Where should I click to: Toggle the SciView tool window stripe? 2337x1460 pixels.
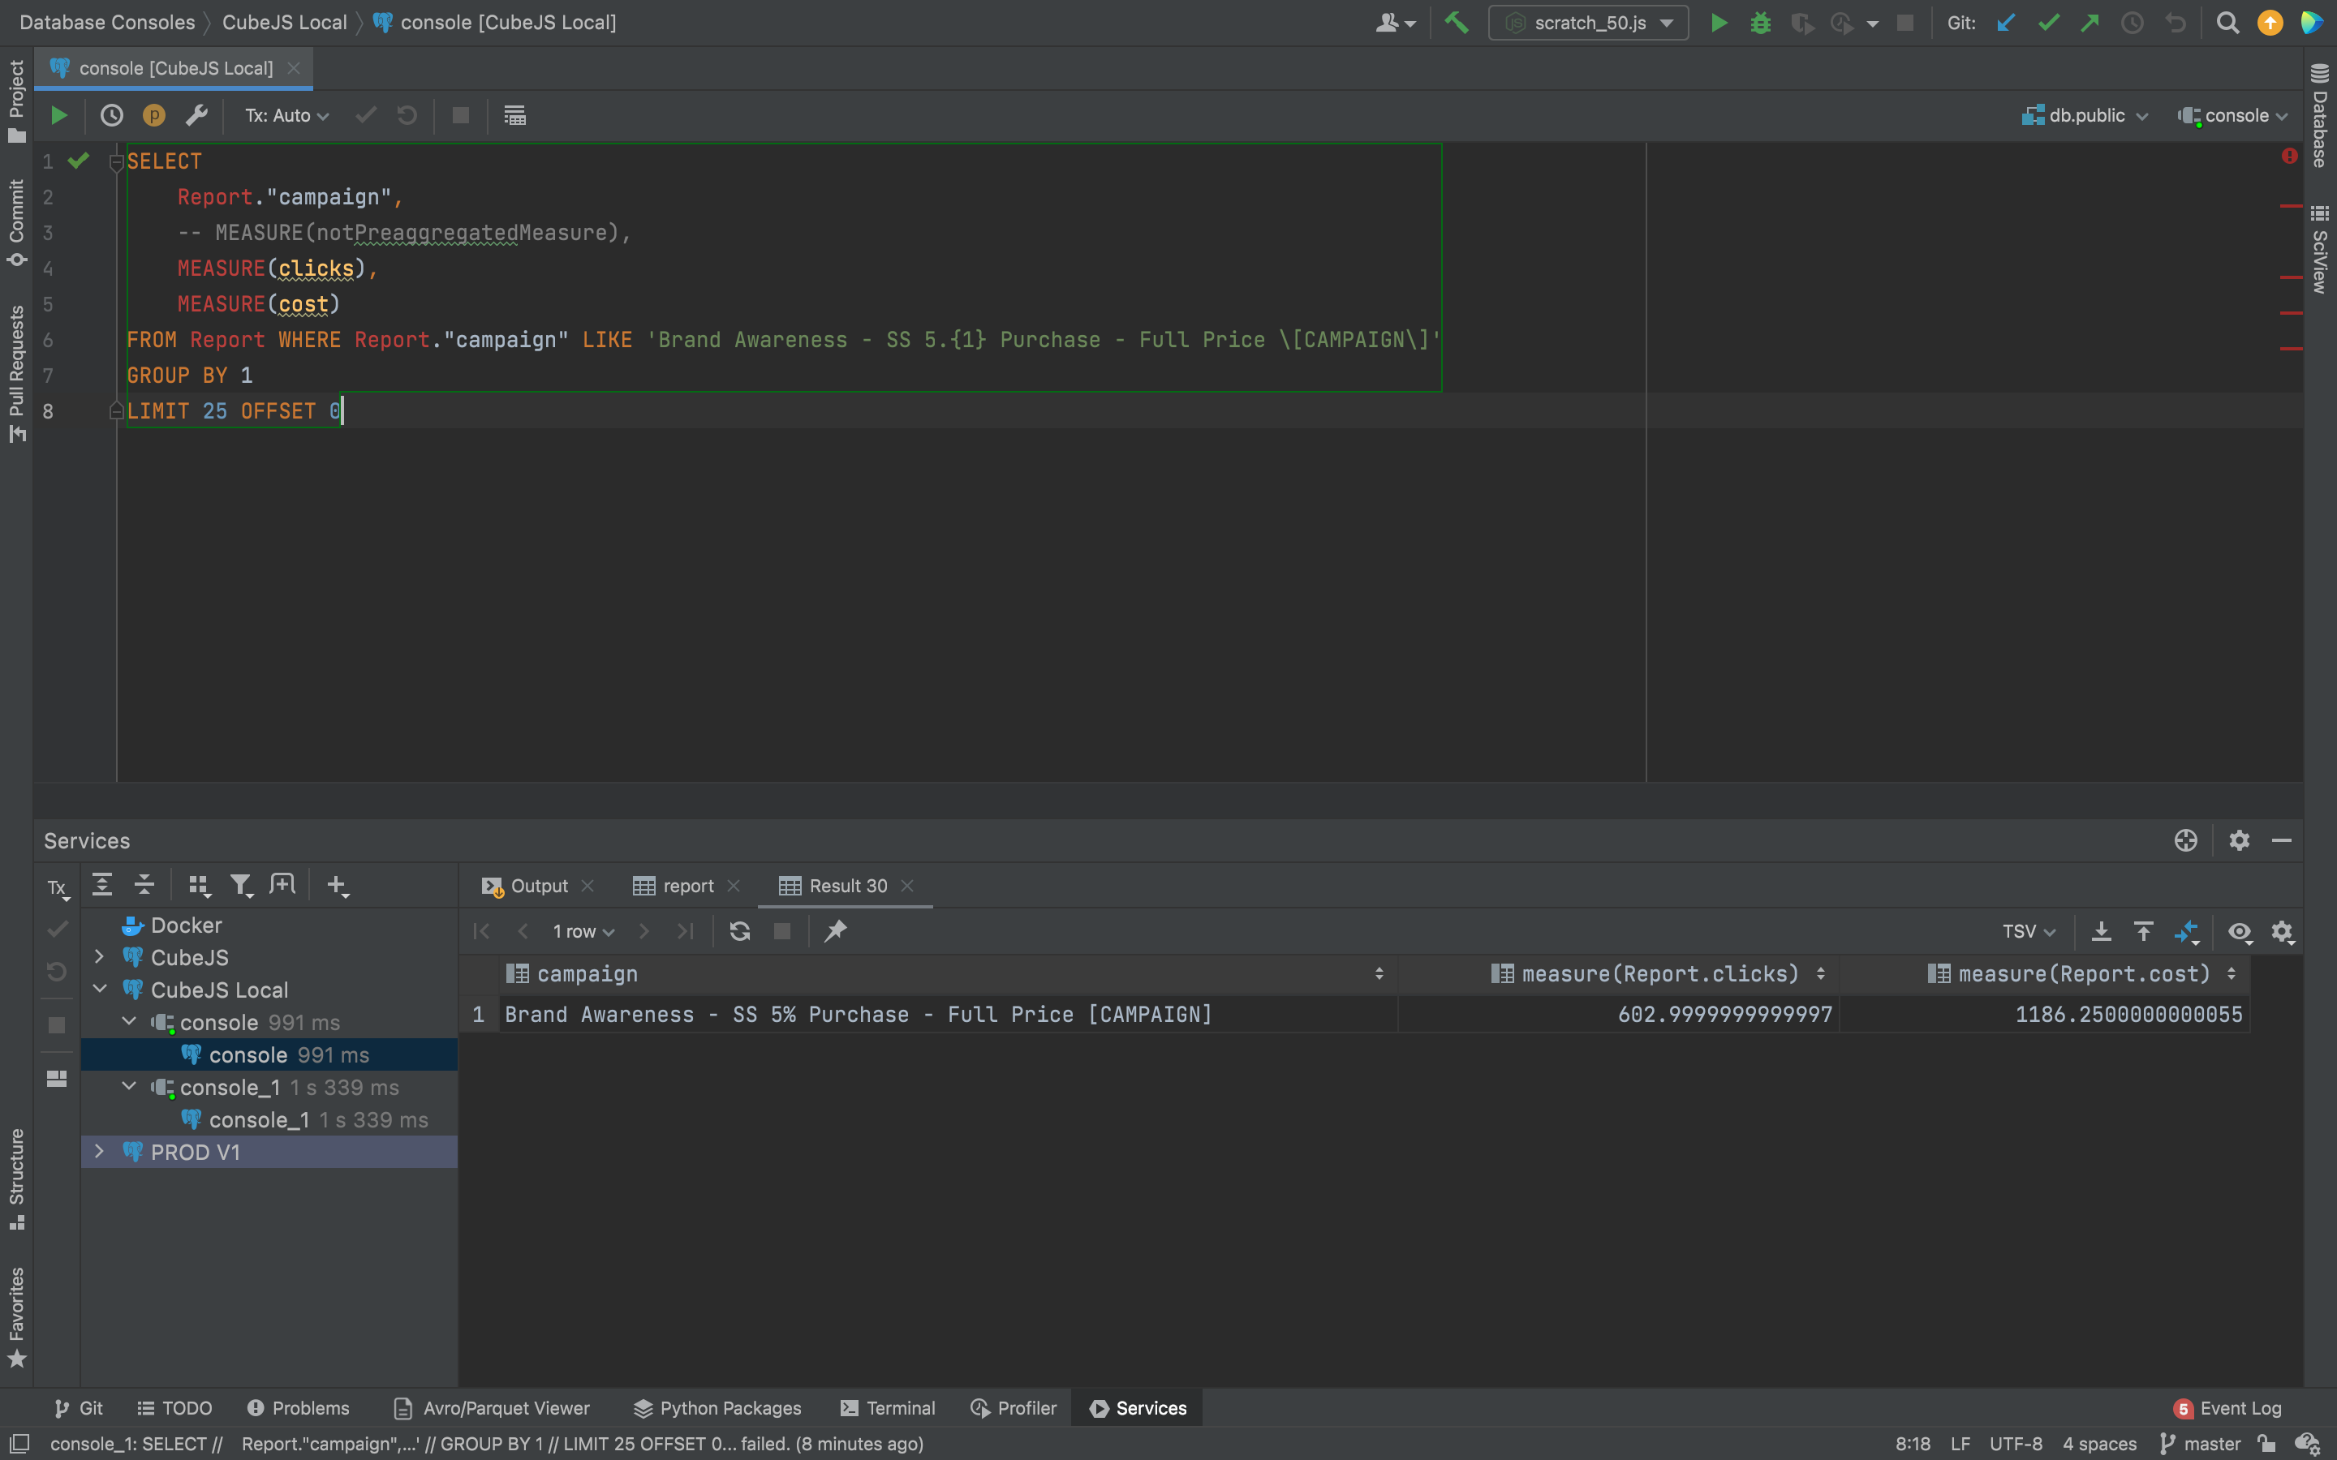2320,249
